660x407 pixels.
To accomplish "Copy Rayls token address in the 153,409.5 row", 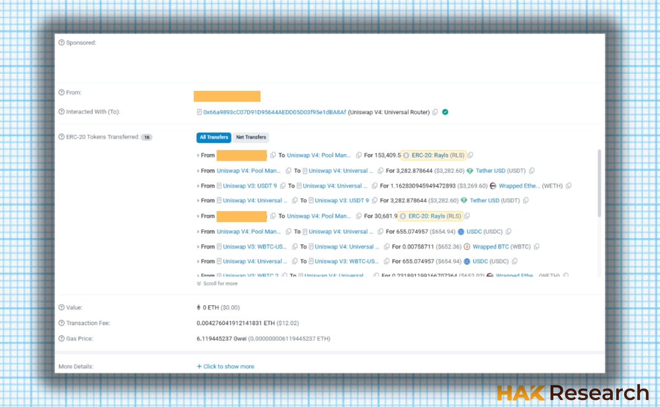I will [x=470, y=155].
